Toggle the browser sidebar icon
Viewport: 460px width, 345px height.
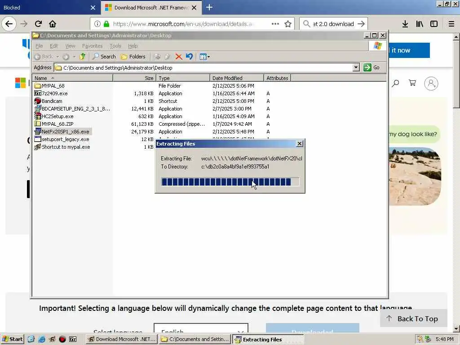(x=434, y=24)
